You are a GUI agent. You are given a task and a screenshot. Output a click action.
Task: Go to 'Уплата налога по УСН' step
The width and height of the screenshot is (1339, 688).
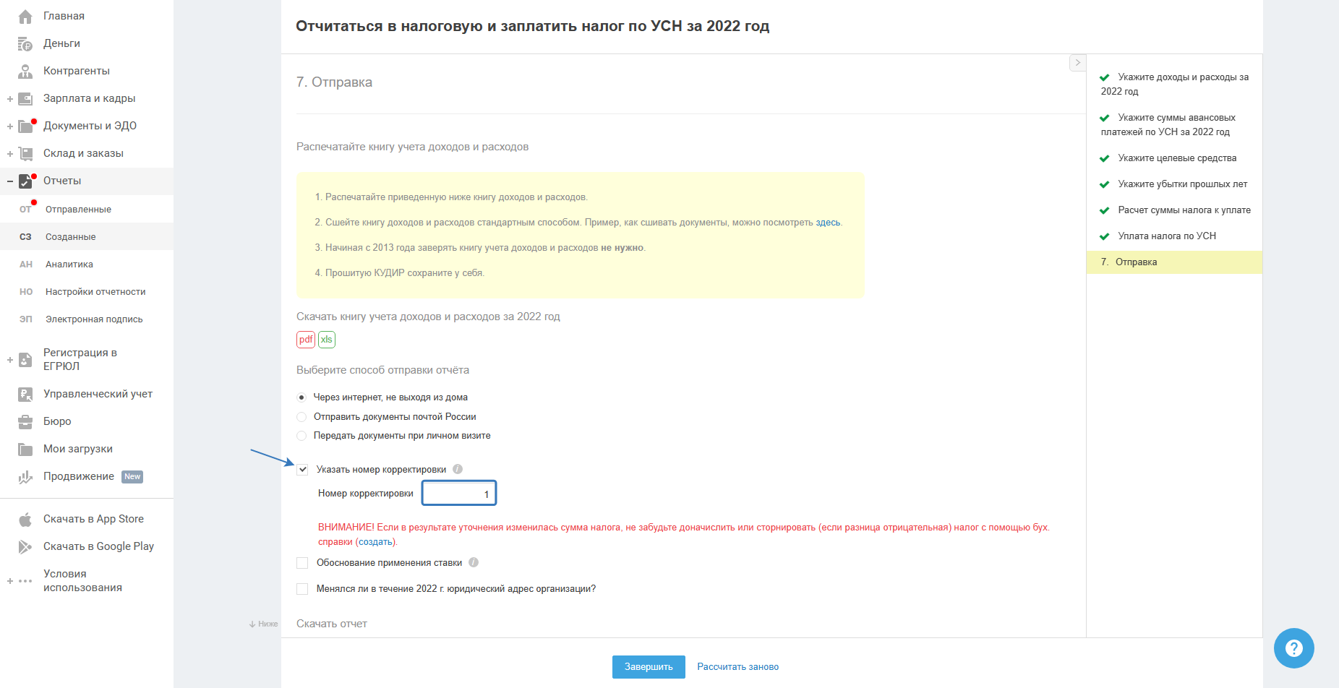pos(1166,236)
